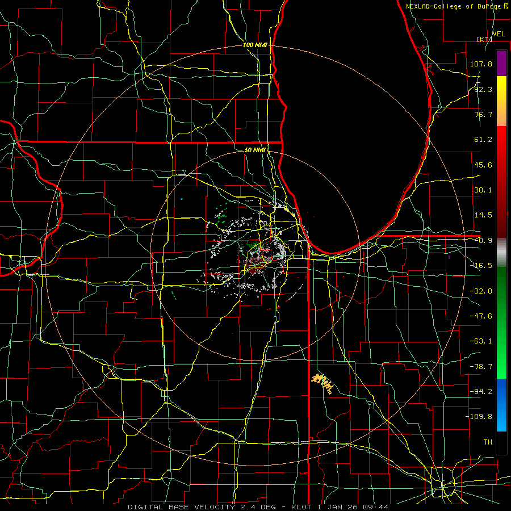Click the 14.5 velocity scale value
The image size is (511, 511).
point(483,215)
